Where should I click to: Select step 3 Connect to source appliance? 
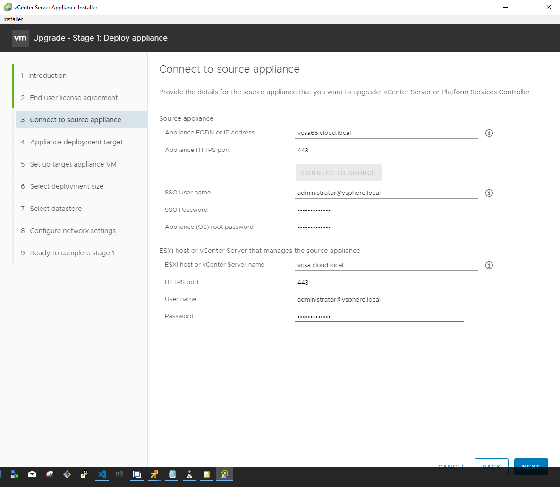click(81, 119)
